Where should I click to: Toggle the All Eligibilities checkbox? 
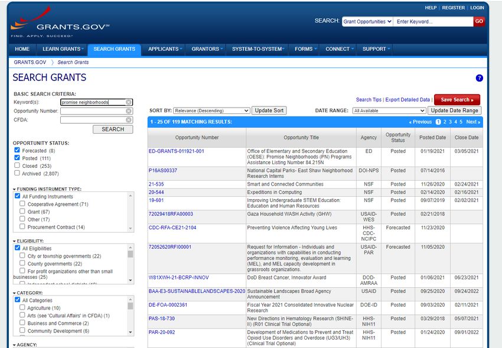point(17,248)
